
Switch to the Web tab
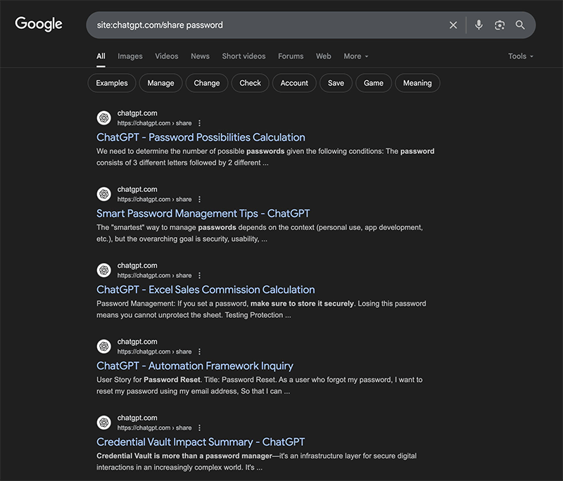pos(324,56)
